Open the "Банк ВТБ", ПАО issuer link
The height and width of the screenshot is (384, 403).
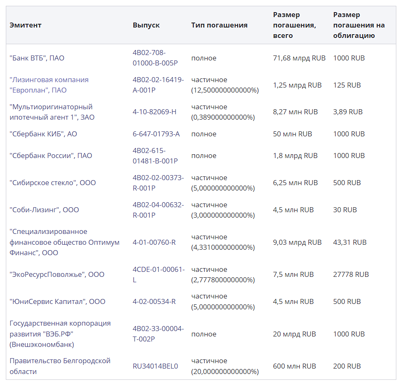tap(37, 58)
